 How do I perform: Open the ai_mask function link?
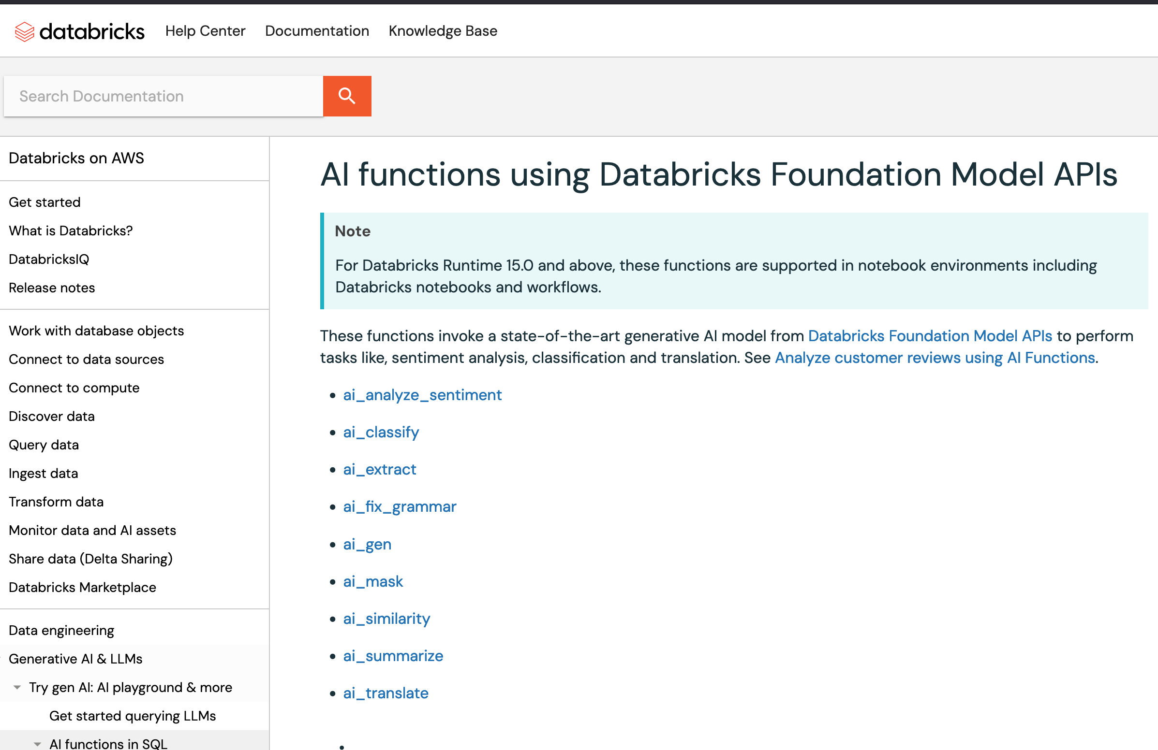[x=373, y=581]
